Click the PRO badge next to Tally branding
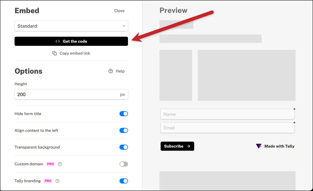313x191 pixels. [x=48, y=181]
